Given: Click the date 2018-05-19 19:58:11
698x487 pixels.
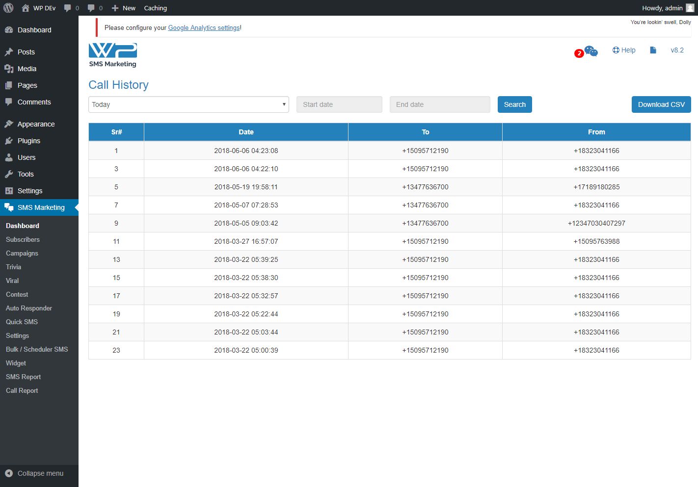Looking at the screenshot, I should click(x=246, y=187).
